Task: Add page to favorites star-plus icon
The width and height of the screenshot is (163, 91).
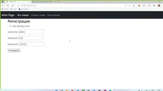Action: point(134,6)
